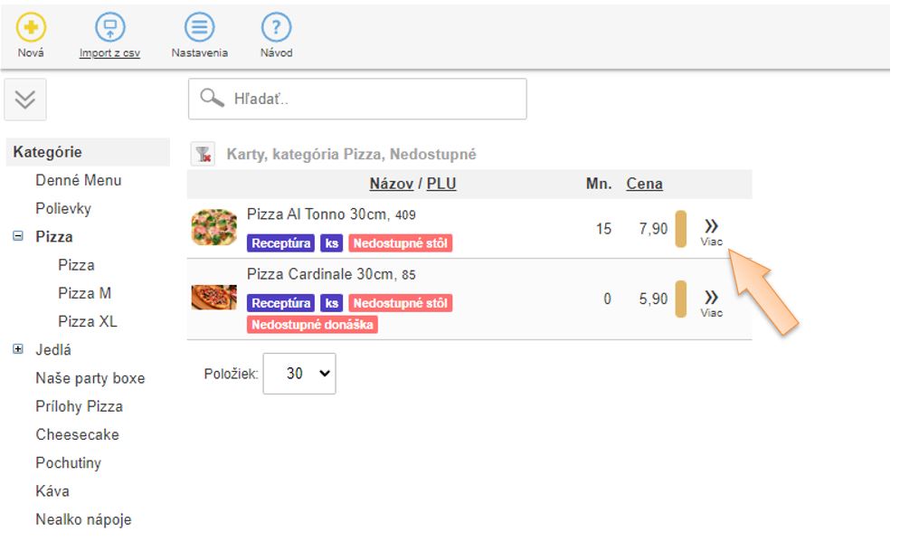Click Nedostupné donáška tag on Pizza Cardinale
This screenshot has width=900, height=542.
[x=312, y=324]
